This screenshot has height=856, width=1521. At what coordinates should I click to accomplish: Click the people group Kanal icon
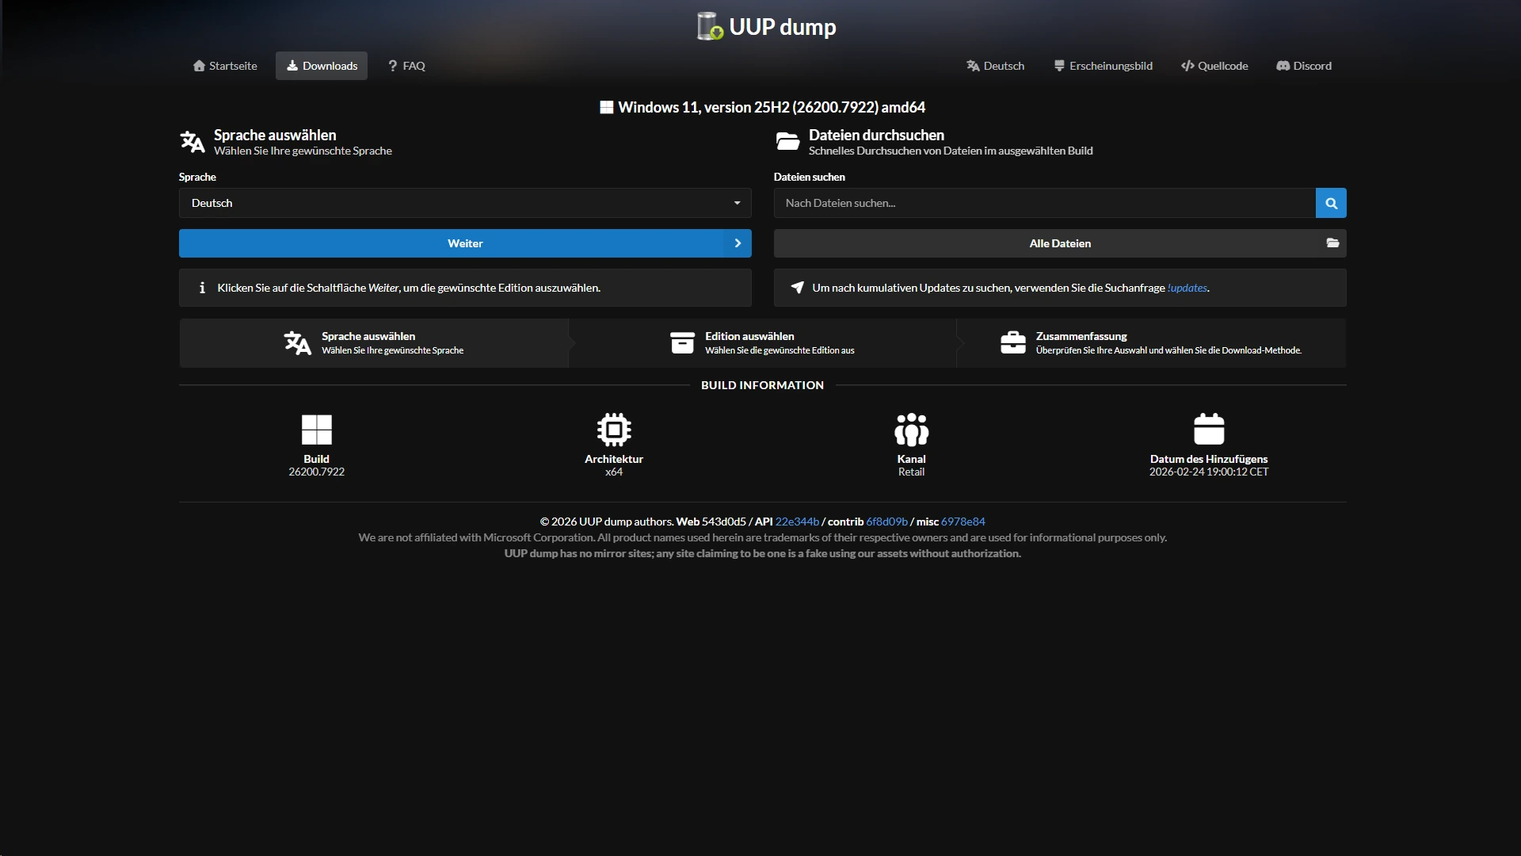(x=911, y=430)
